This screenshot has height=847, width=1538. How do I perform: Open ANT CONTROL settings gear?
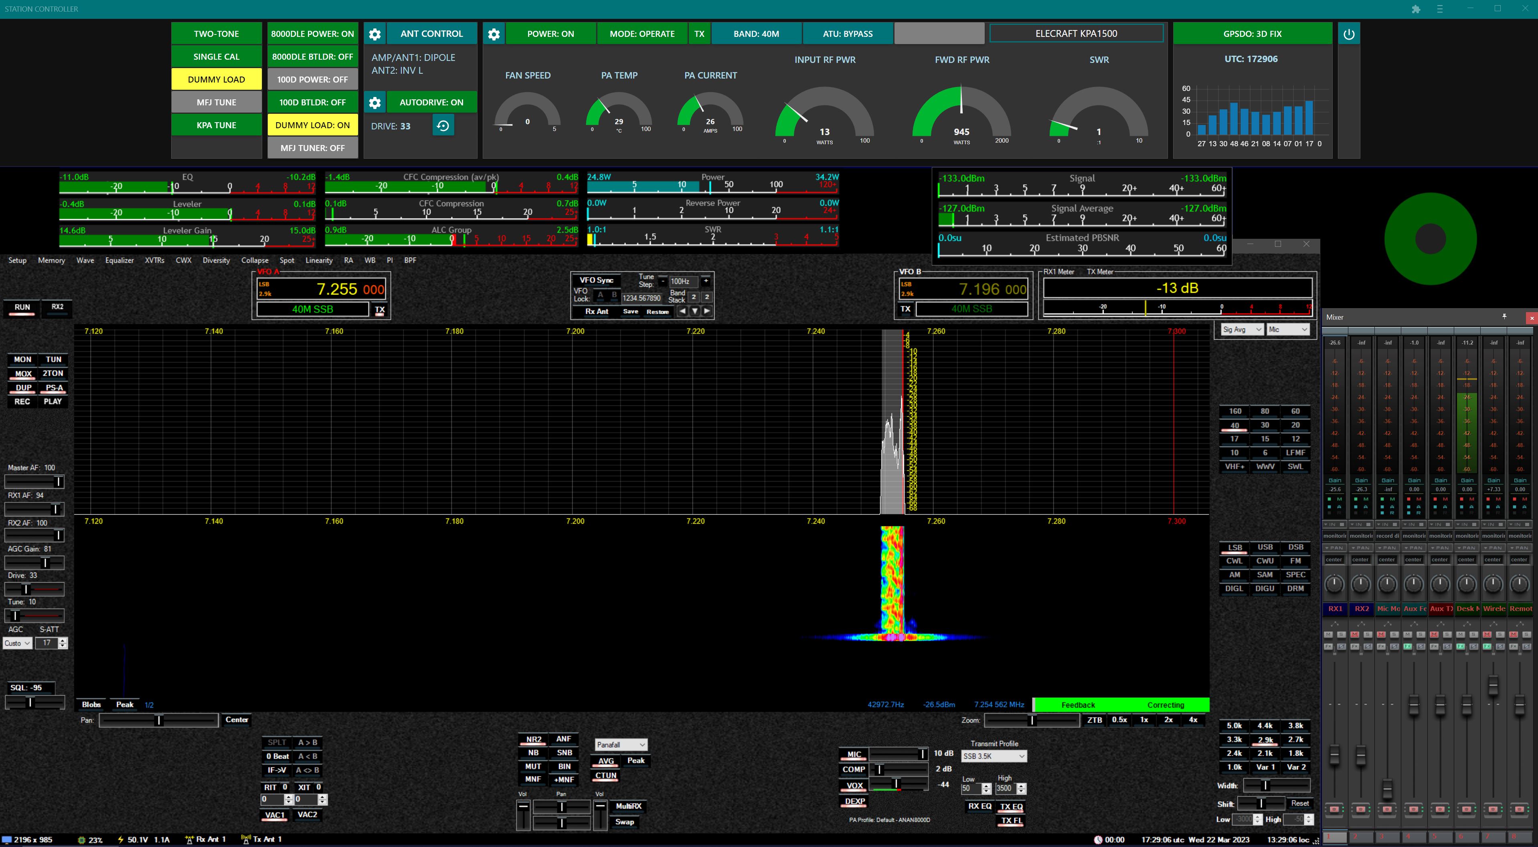[375, 34]
